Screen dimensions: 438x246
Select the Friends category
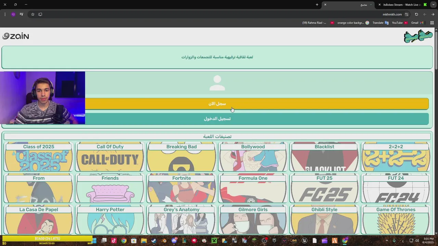[x=110, y=188]
